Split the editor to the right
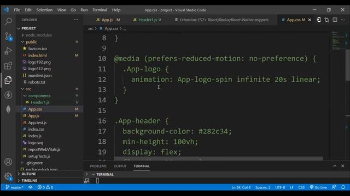Image resolution: width=350 pixels, height=196 pixels. pyautogui.click(x=335, y=20)
